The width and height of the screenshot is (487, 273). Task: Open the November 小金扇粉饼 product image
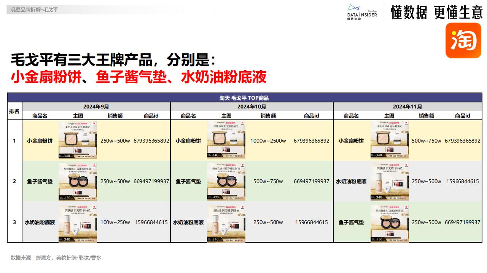point(389,140)
